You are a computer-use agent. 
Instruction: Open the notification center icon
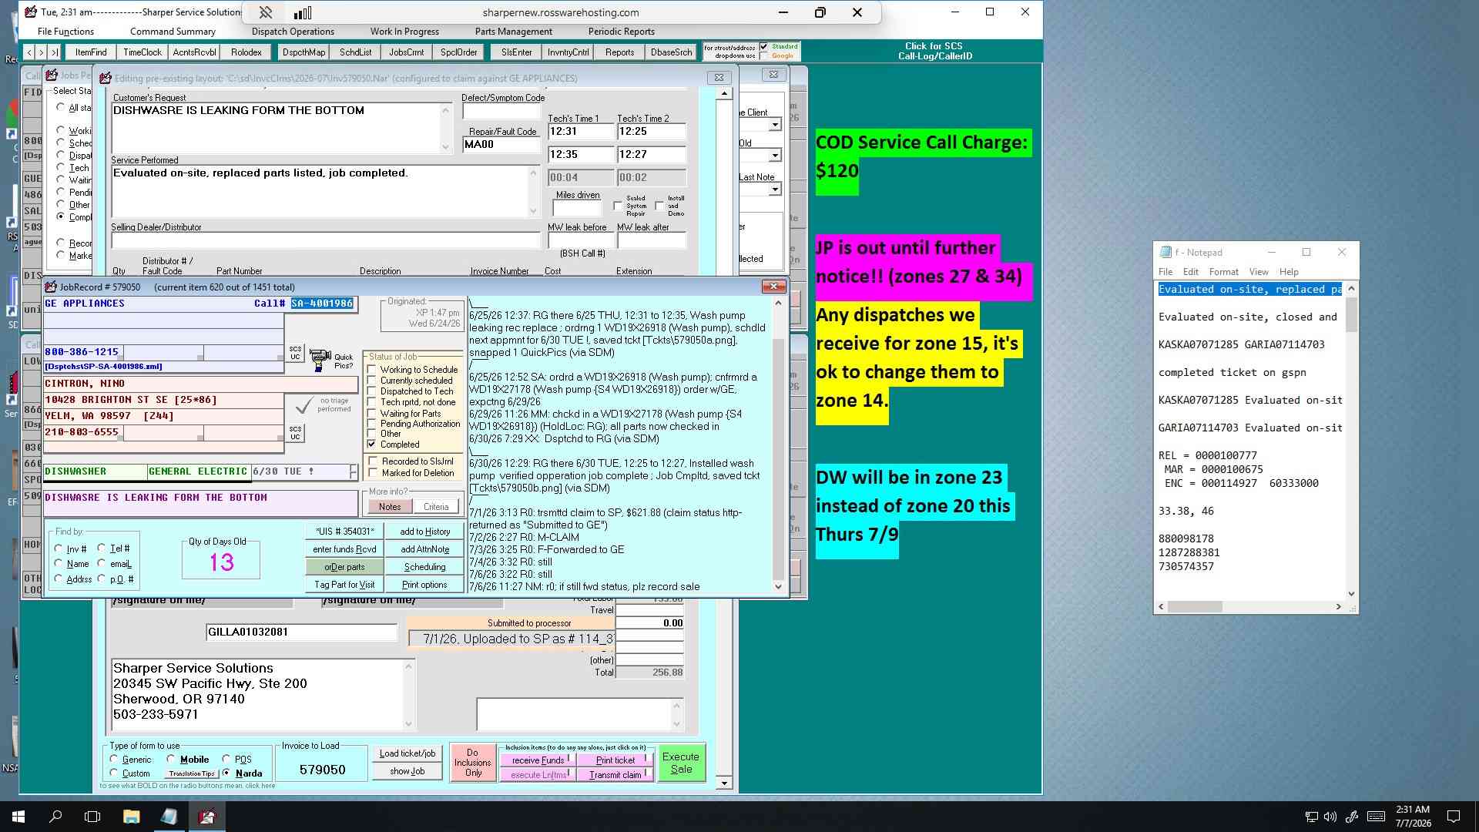click(x=1454, y=817)
